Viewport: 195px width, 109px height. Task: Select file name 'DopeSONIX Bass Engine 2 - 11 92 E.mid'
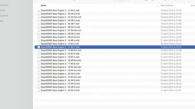pyautogui.click(x=60, y=44)
